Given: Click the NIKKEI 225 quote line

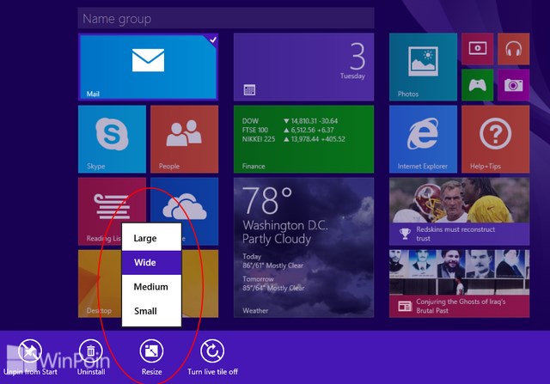Looking at the screenshot, I should pos(294,139).
